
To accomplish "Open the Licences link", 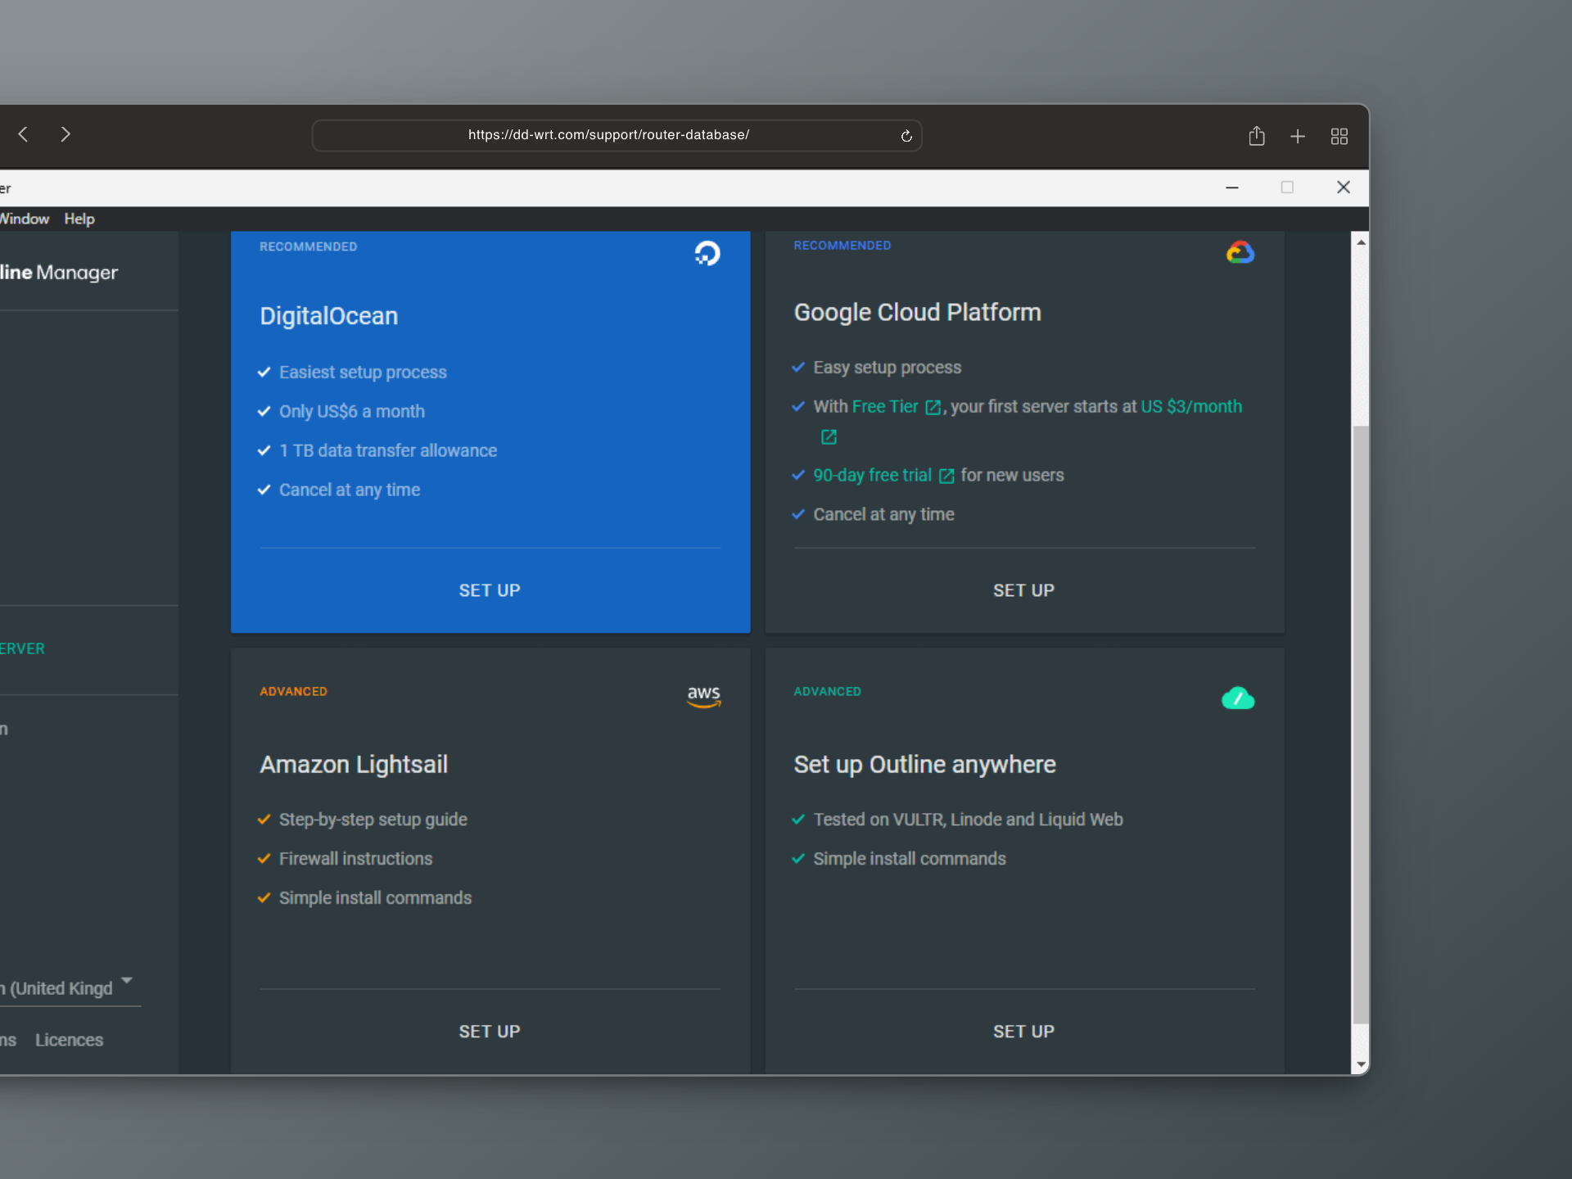I will [x=69, y=1040].
